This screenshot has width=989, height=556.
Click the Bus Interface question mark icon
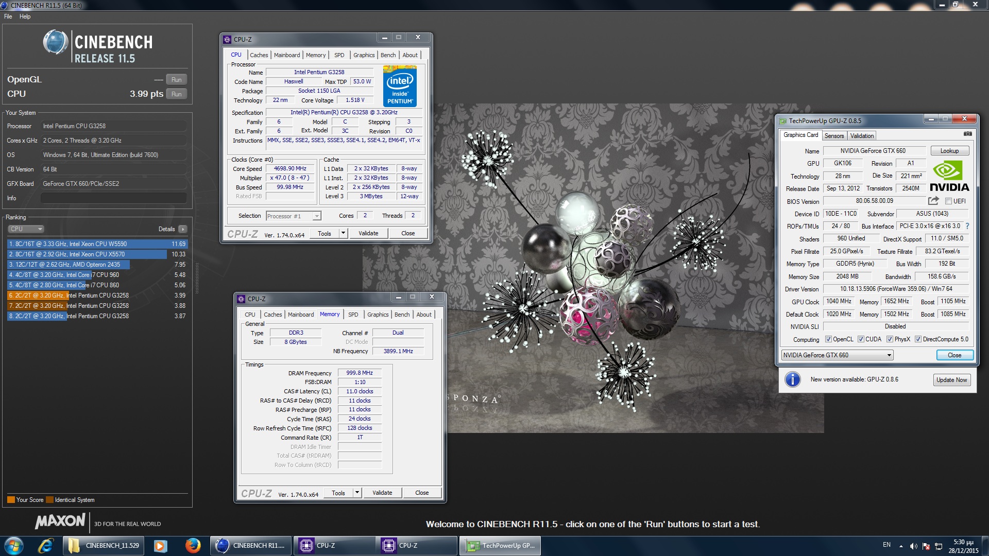coord(967,226)
